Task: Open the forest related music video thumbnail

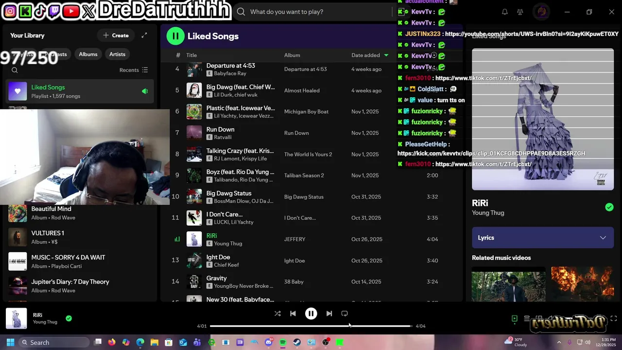Action: [x=508, y=284]
